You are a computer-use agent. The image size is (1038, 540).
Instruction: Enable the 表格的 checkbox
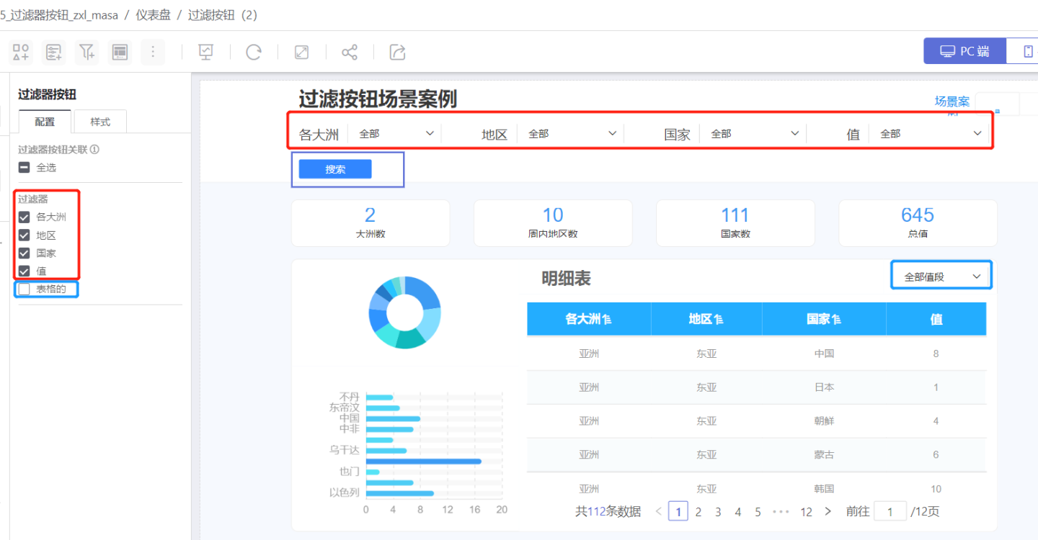(25, 289)
